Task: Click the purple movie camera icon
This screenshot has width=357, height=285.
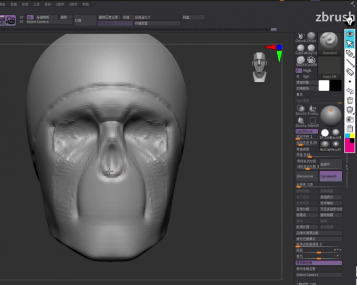Action: tap(10, 20)
